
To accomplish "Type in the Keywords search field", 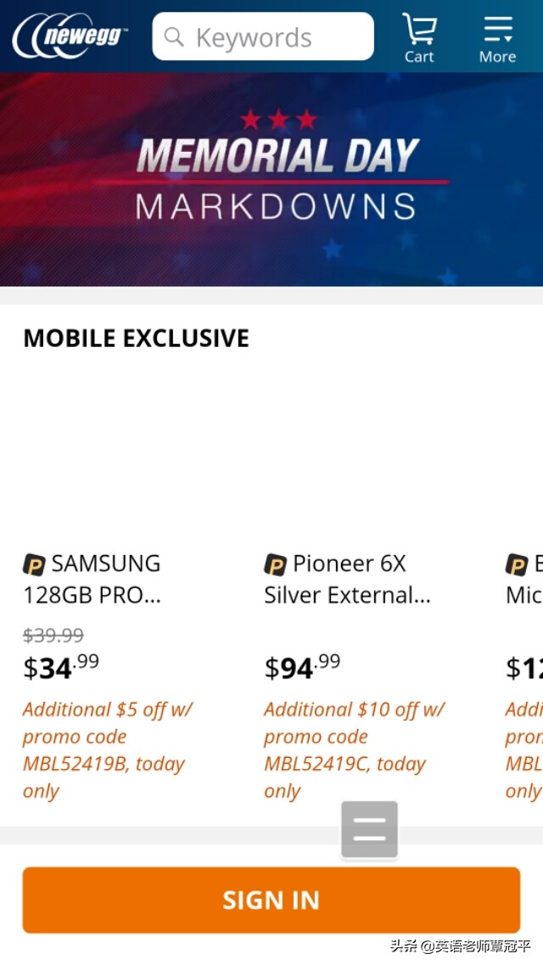I will pyautogui.click(x=271, y=37).
